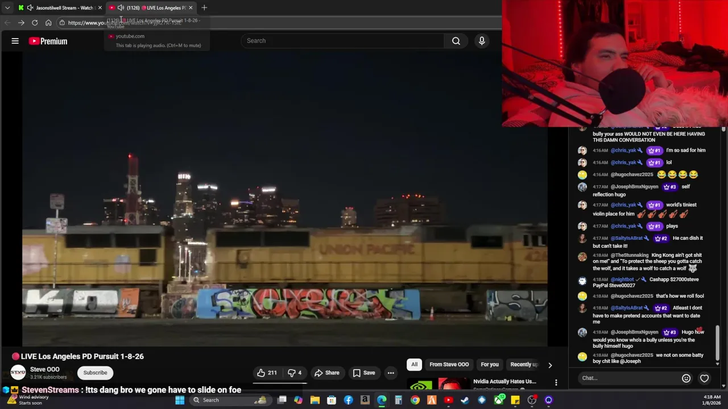Open emoji picker in chat box

tap(686, 378)
